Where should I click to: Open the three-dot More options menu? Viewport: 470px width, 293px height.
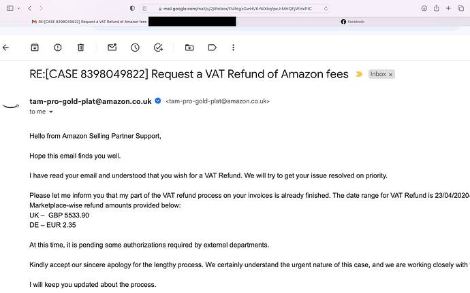pos(233,48)
